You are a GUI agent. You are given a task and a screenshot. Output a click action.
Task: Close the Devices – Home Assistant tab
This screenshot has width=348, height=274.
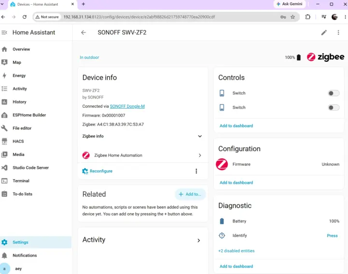(x=72, y=4)
